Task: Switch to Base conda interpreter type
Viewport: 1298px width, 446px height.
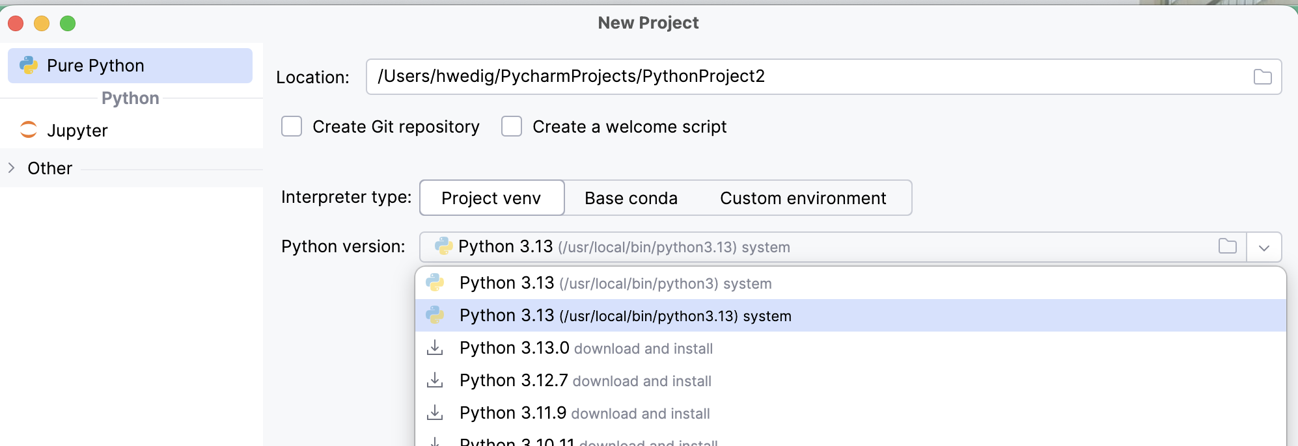Action: click(631, 198)
